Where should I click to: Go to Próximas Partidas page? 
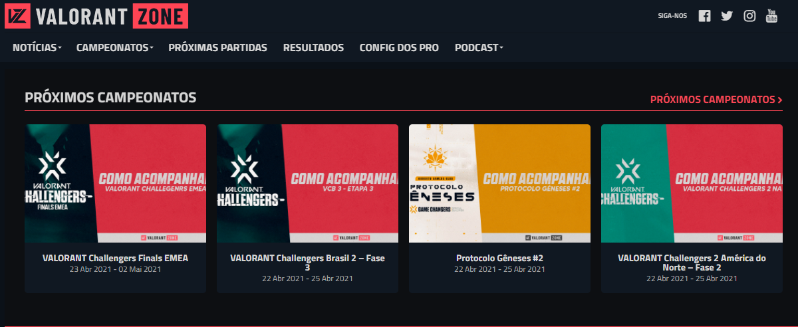[217, 48]
